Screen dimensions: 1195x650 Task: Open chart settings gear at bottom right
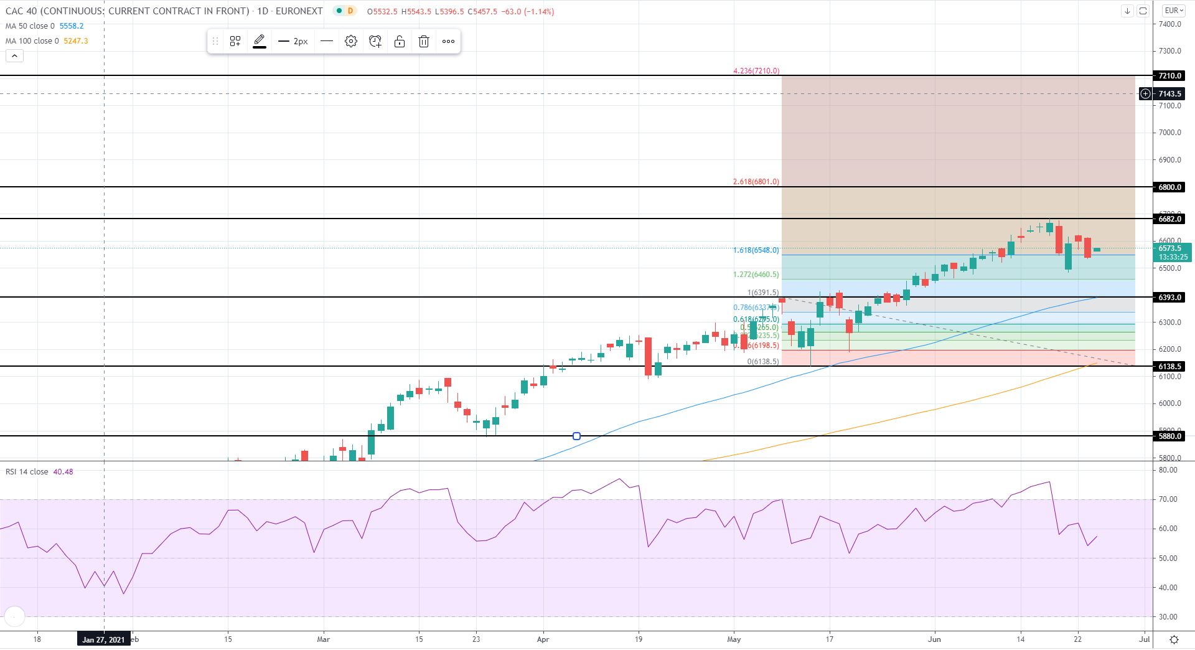(x=1174, y=639)
